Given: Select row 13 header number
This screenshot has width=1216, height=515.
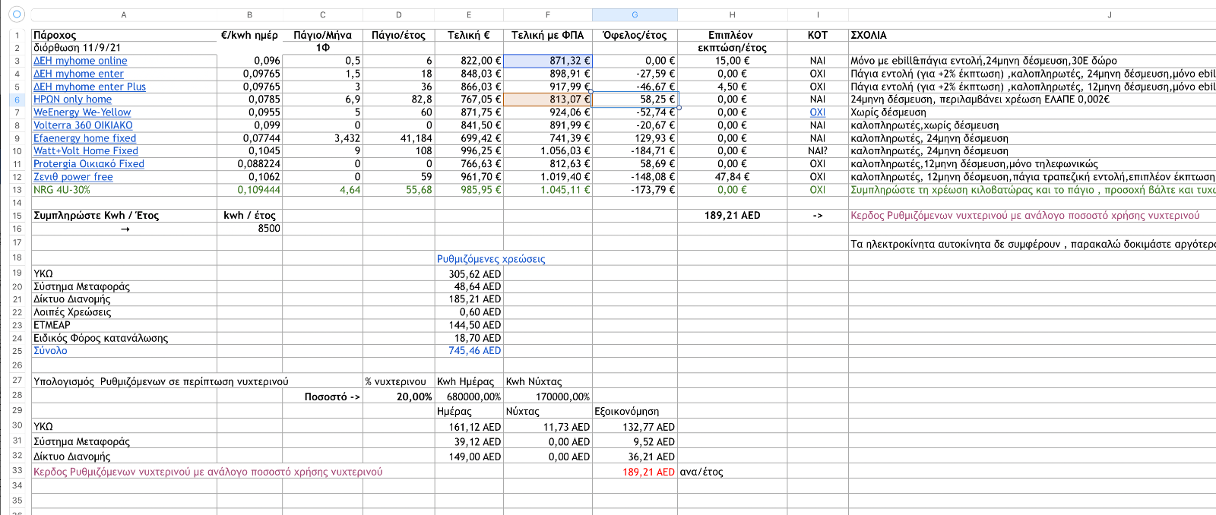Looking at the screenshot, I should [x=17, y=190].
